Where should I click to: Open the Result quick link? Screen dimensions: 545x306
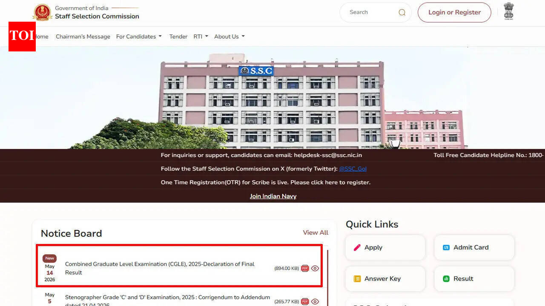[x=474, y=279]
